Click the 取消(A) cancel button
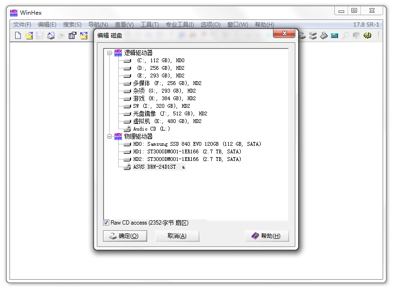The image size is (395, 292). click(177, 236)
